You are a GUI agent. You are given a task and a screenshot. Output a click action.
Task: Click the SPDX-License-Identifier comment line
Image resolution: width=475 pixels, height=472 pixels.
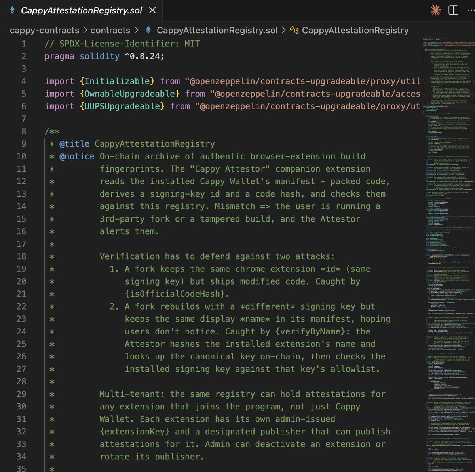(x=122, y=44)
